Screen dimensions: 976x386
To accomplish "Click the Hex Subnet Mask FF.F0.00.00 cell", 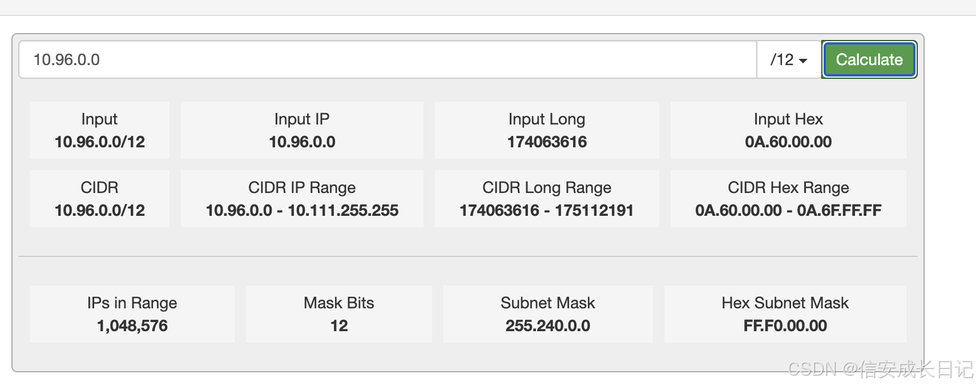I will tap(785, 314).
